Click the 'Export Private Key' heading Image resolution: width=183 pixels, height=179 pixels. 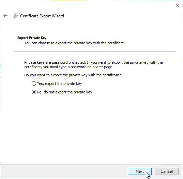tap(32, 38)
